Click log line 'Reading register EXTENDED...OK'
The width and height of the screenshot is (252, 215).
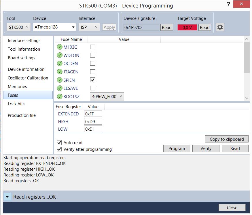click(35, 163)
